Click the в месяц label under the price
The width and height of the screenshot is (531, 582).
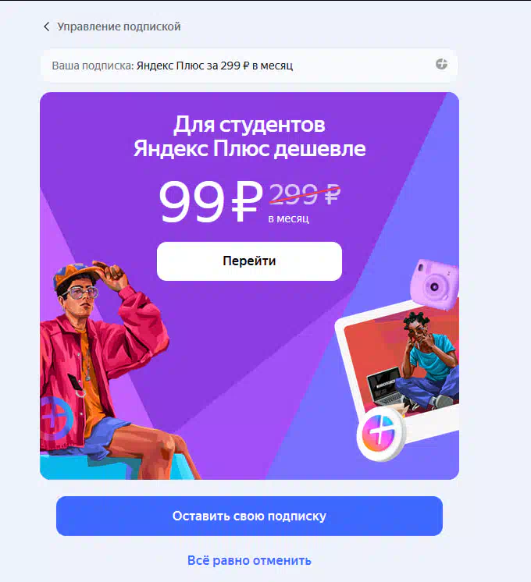pos(288,219)
